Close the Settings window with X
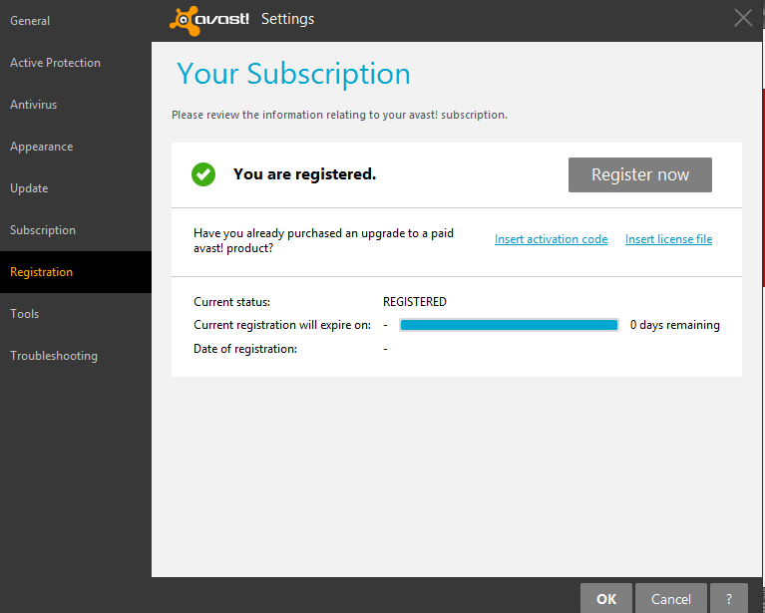 tap(743, 19)
